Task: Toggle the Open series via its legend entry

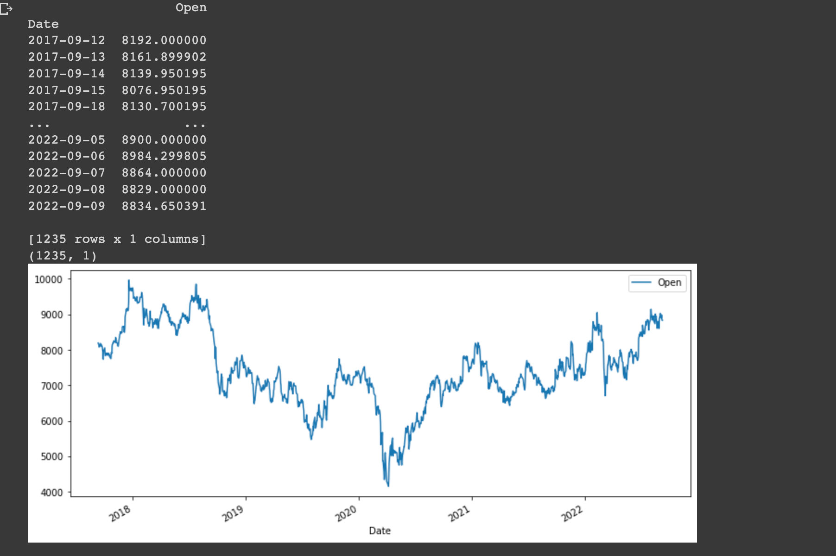Action: click(658, 283)
